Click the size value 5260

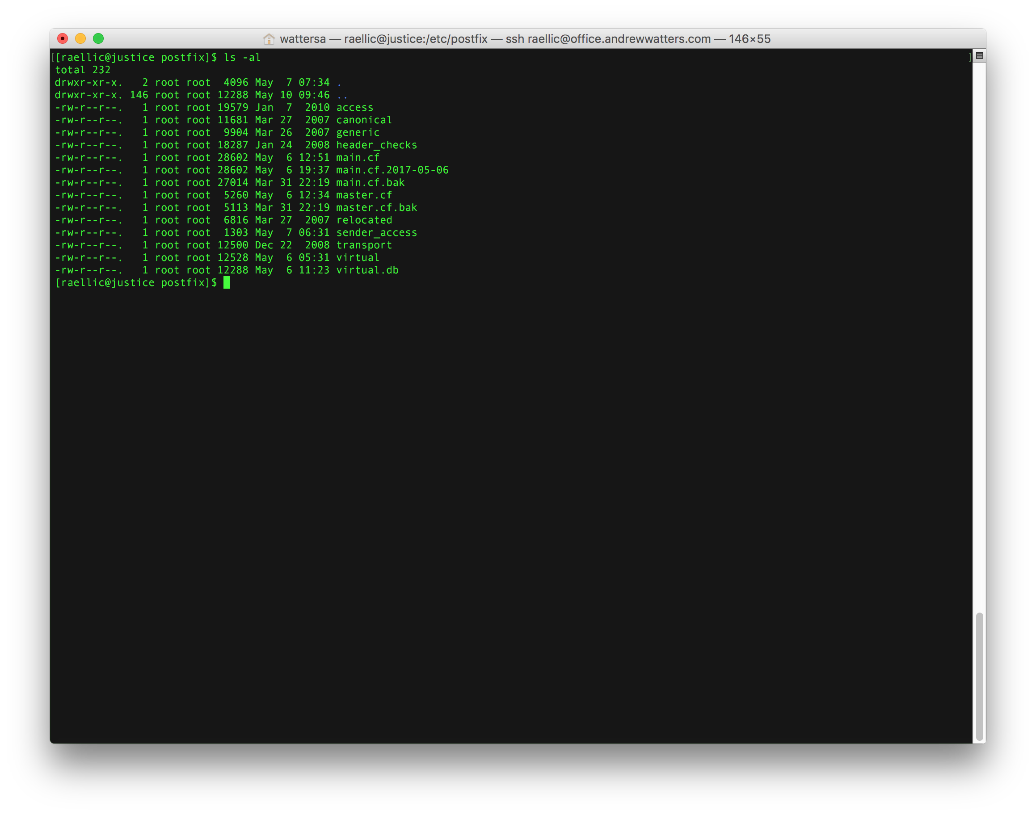coord(236,195)
